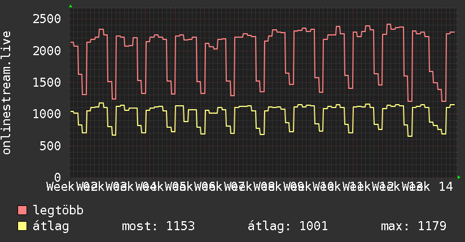
Task: Select the legtöbb legend label
Action: point(59,211)
